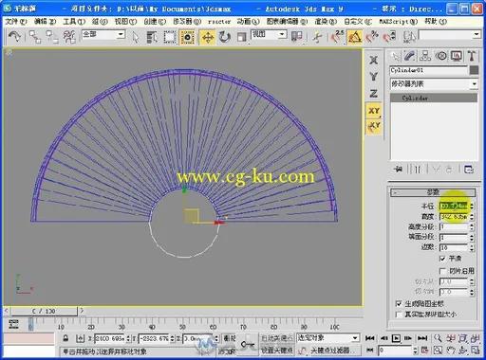Switch to the Create panel tab
Image resolution: width=486 pixels, height=360 pixels.
395,56
